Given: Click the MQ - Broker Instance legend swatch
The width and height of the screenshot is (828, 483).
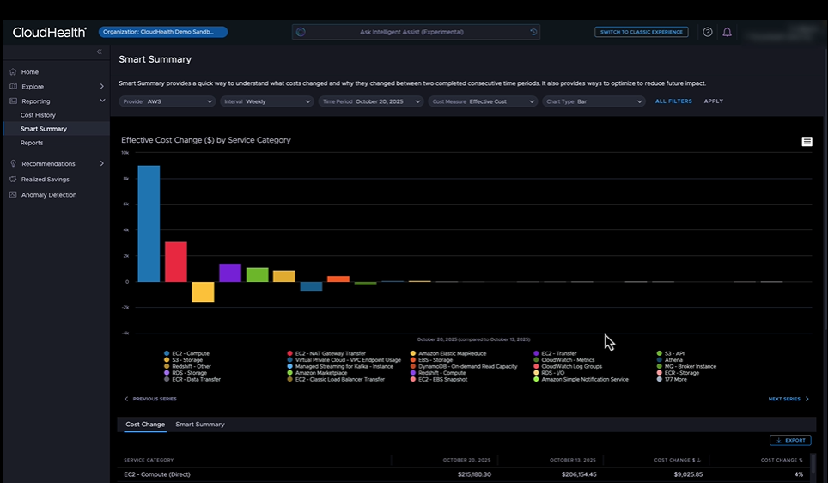Looking at the screenshot, I should tap(659, 366).
